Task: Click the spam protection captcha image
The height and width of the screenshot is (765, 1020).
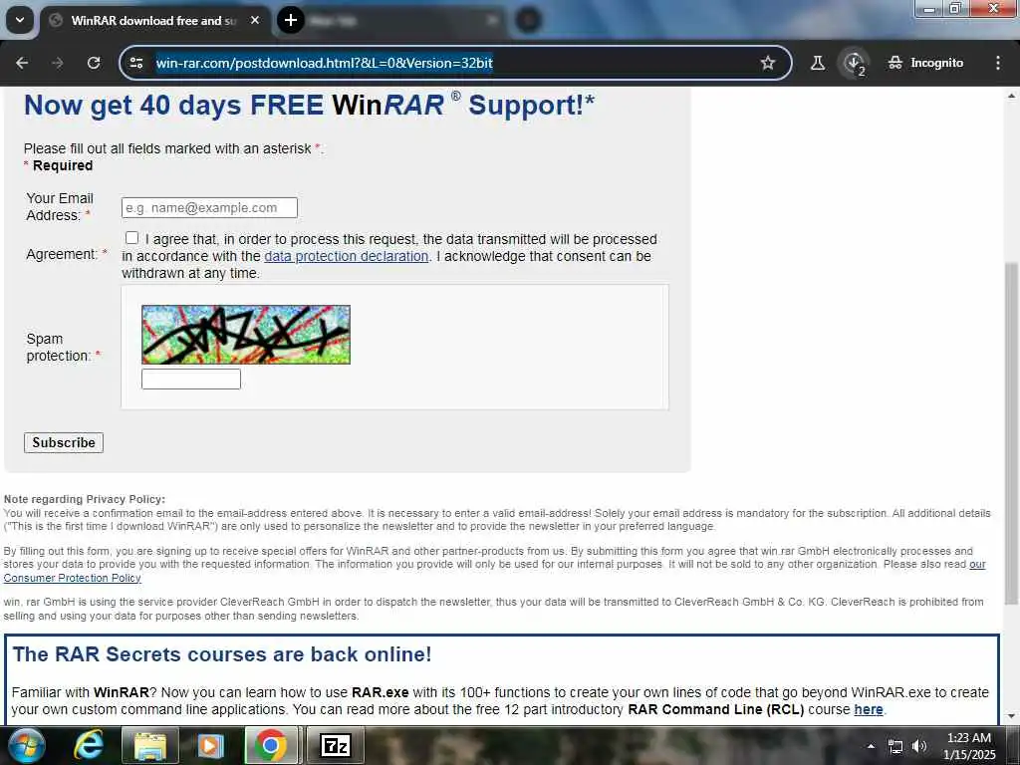Action: pyautogui.click(x=246, y=335)
